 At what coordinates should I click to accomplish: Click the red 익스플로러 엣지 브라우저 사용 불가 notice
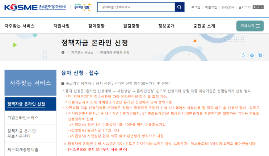(97, 149)
